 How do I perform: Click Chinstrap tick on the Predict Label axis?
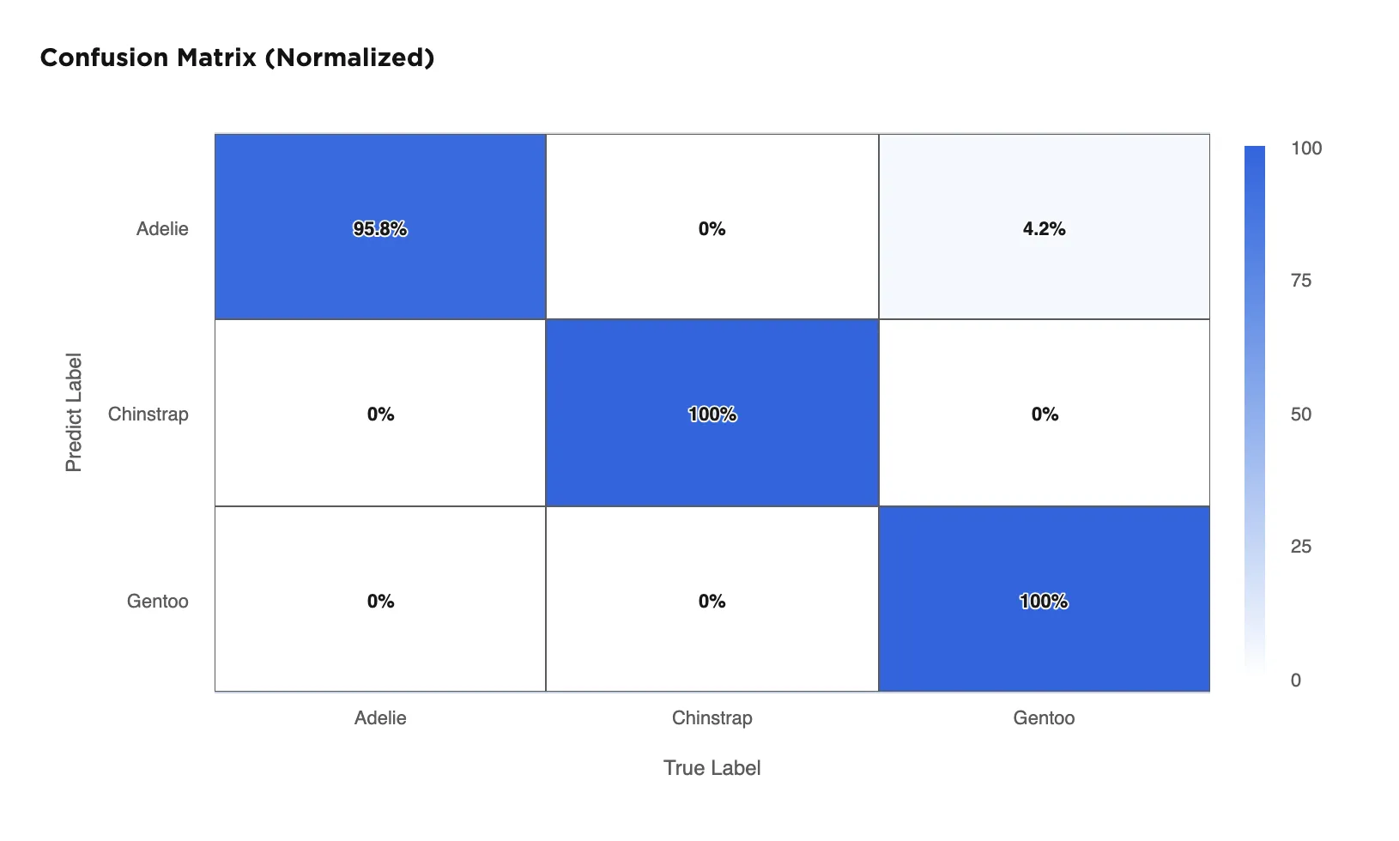coord(148,414)
